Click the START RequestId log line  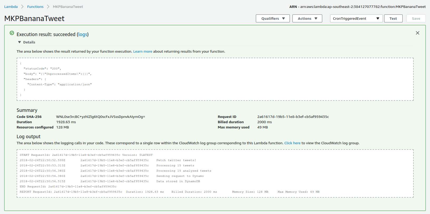point(86,155)
